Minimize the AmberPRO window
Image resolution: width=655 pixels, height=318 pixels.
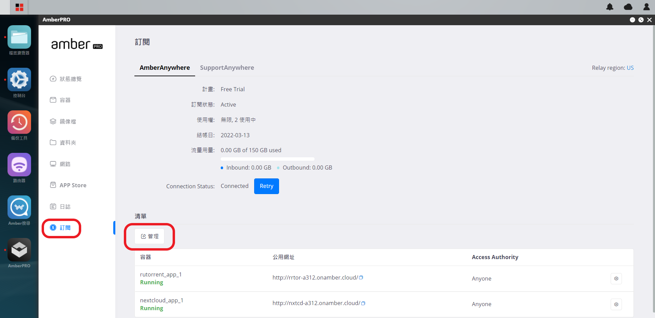[632, 20]
